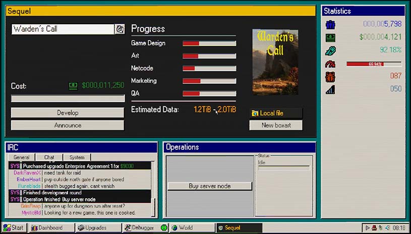Click the signal bars icon in Statistics

tap(330, 89)
